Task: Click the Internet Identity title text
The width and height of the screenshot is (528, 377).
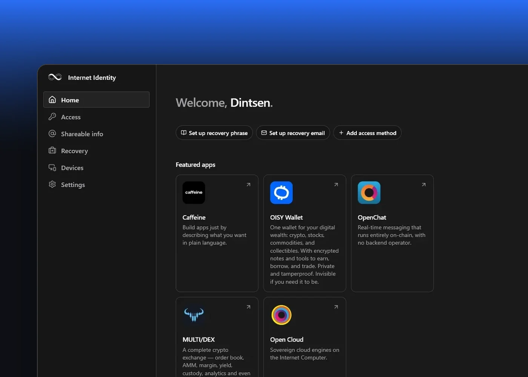Action: [x=92, y=77]
